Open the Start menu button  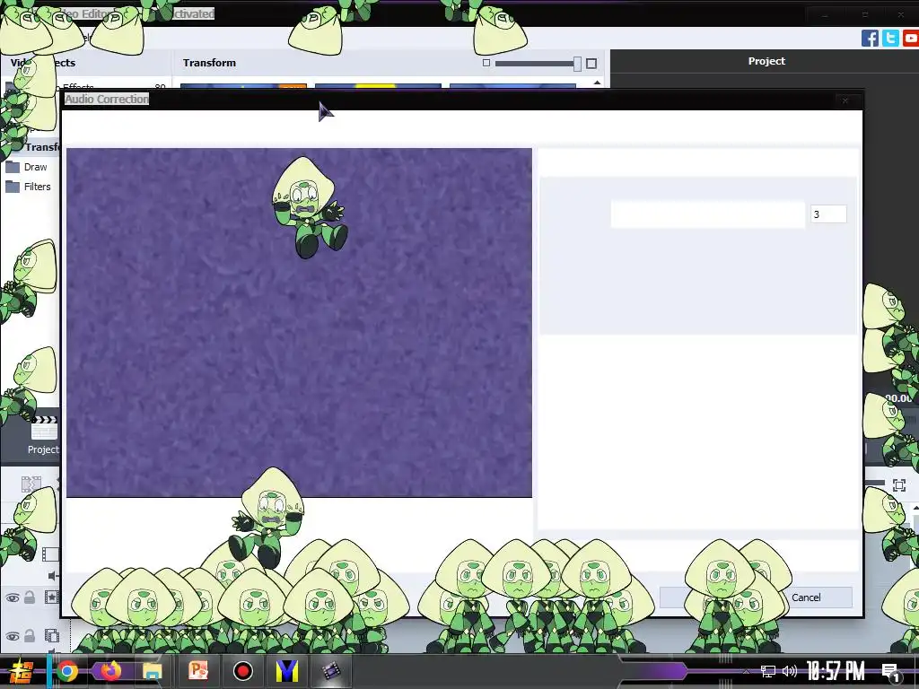21,671
